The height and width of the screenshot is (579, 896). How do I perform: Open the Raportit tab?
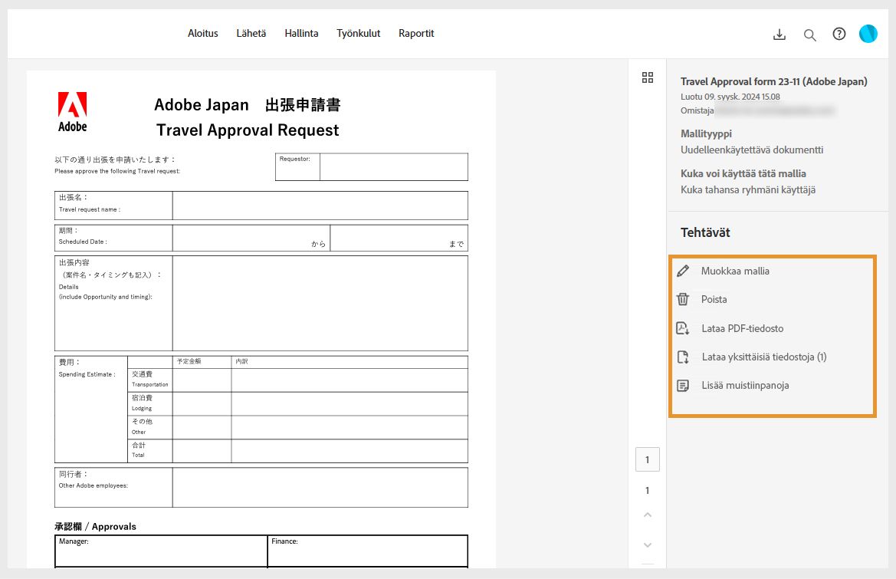(x=416, y=33)
